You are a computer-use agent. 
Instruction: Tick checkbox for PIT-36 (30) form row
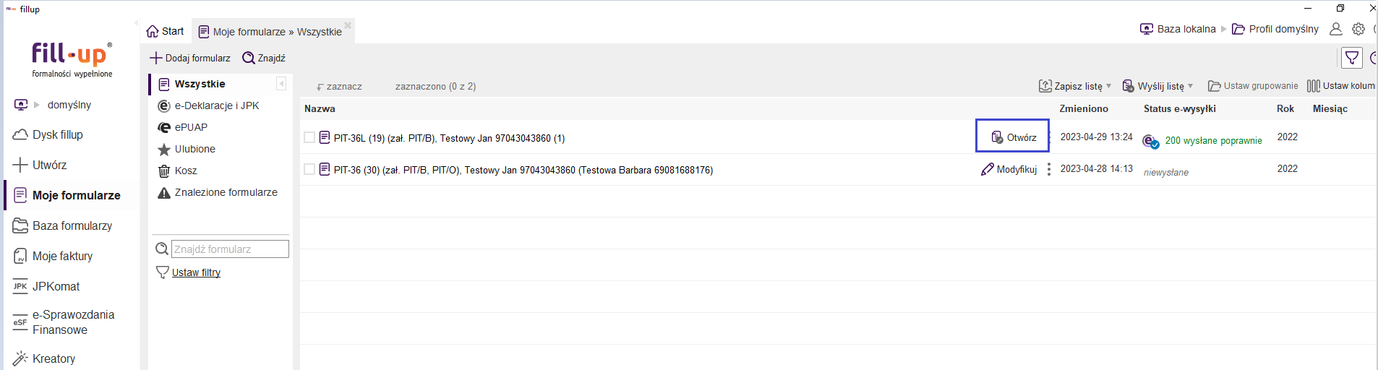[309, 169]
